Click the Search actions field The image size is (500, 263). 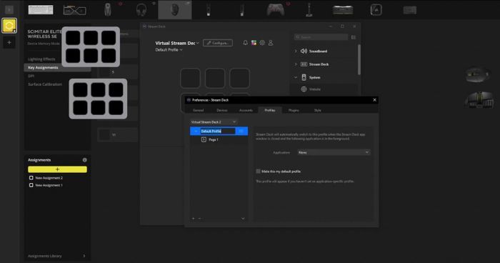click(x=321, y=37)
